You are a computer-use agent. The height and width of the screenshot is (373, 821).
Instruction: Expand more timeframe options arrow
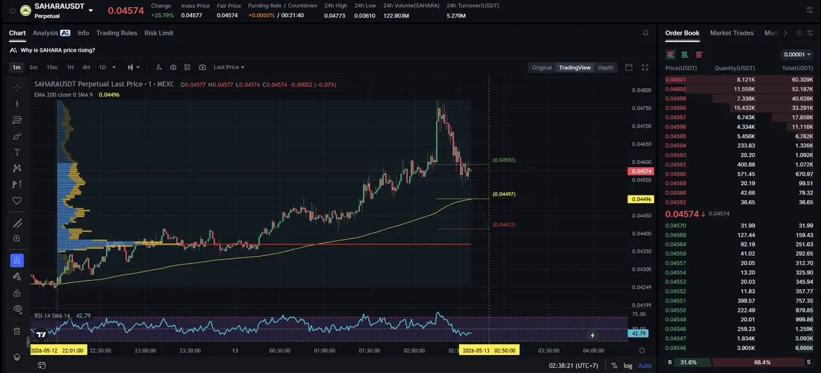(113, 67)
